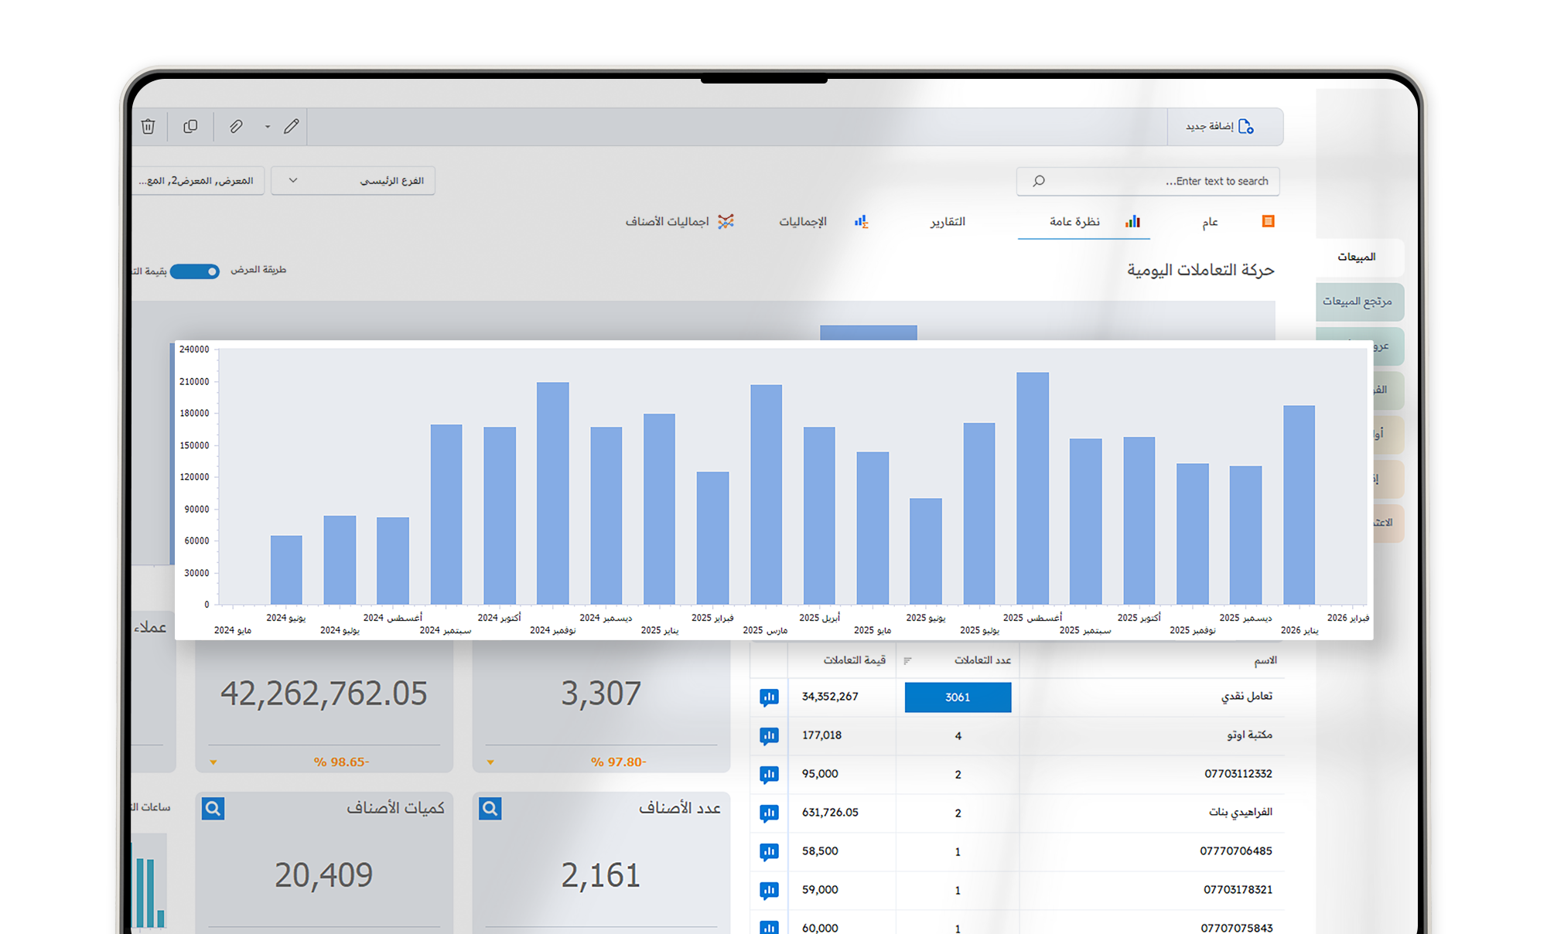This screenshot has width=1547, height=934.
Task: Click the pencil edit icon
Action: click(291, 126)
